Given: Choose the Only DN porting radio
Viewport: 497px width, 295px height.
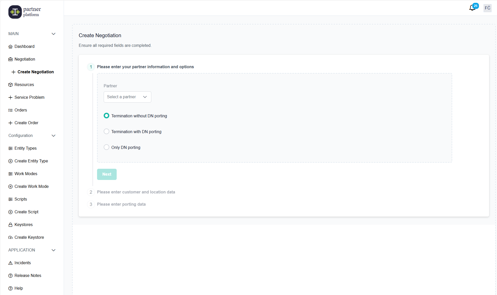Looking at the screenshot, I should click(106, 147).
